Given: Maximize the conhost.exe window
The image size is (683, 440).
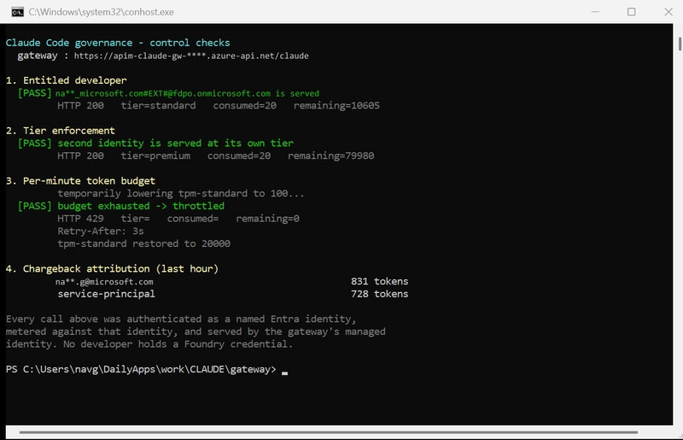Looking at the screenshot, I should click(x=631, y=12).
